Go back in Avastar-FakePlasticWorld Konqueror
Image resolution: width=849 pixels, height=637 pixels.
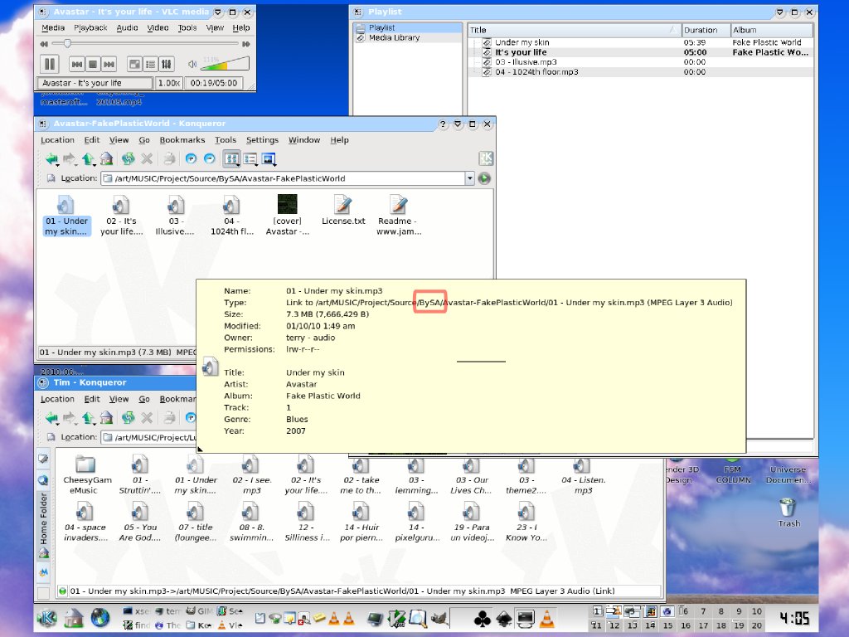[x=52, y=158]
